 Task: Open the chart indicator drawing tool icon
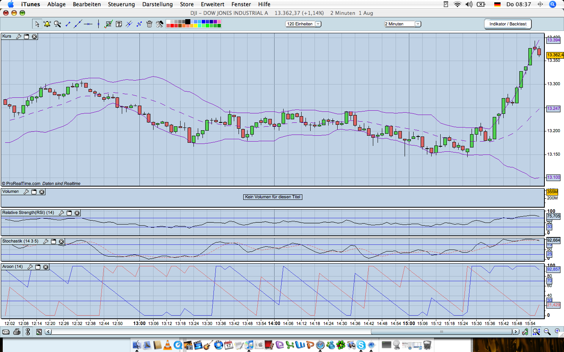point(108,24)
